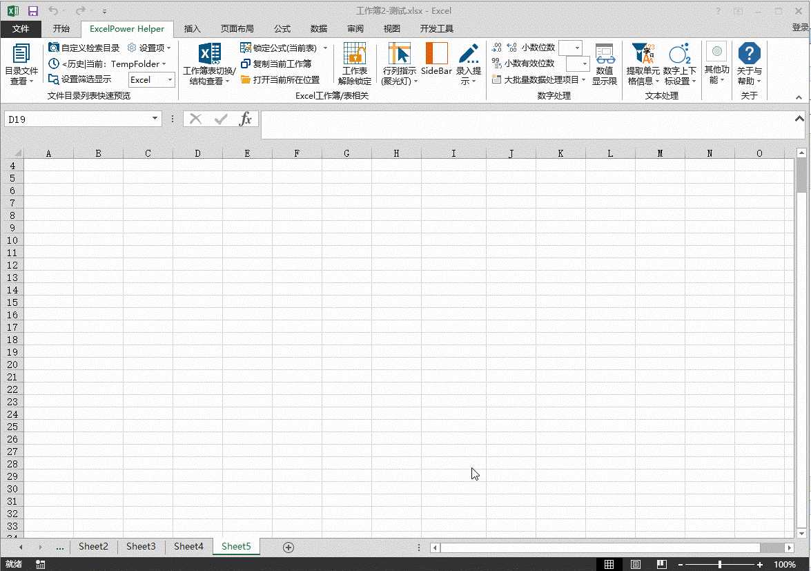Open 其他功能 other functions
The image size is (811, 571).
[x=716, y=64]
